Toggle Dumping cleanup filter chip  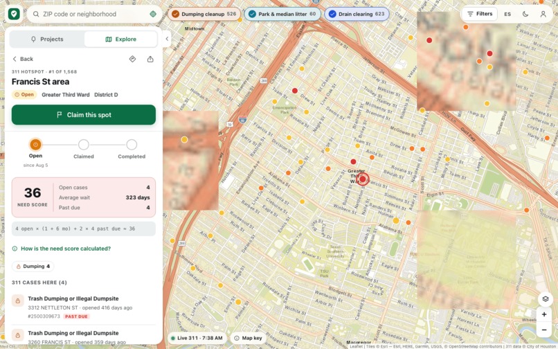(x=204, y=14)
